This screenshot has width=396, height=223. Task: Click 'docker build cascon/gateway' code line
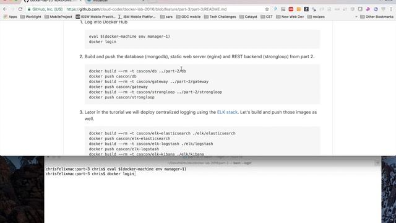pyautogui.click(x=148, y=81)
